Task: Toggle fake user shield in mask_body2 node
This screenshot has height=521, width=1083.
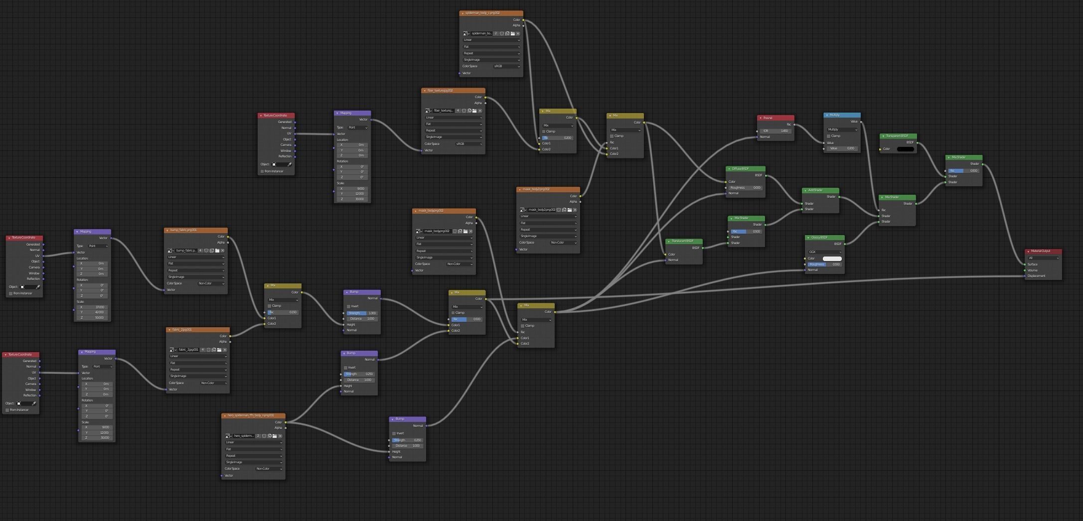Action: (559, 210)
